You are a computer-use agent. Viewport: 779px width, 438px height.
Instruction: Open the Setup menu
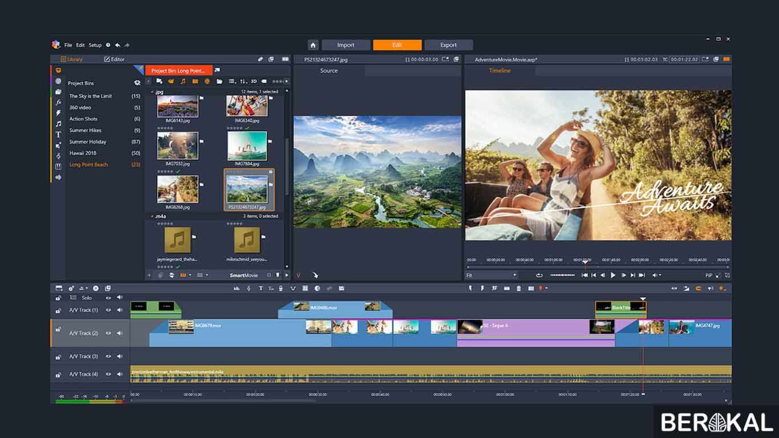95,45
